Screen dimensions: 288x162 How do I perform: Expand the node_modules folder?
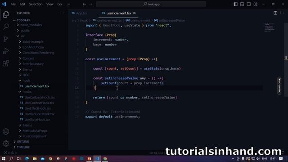[31, 25]
